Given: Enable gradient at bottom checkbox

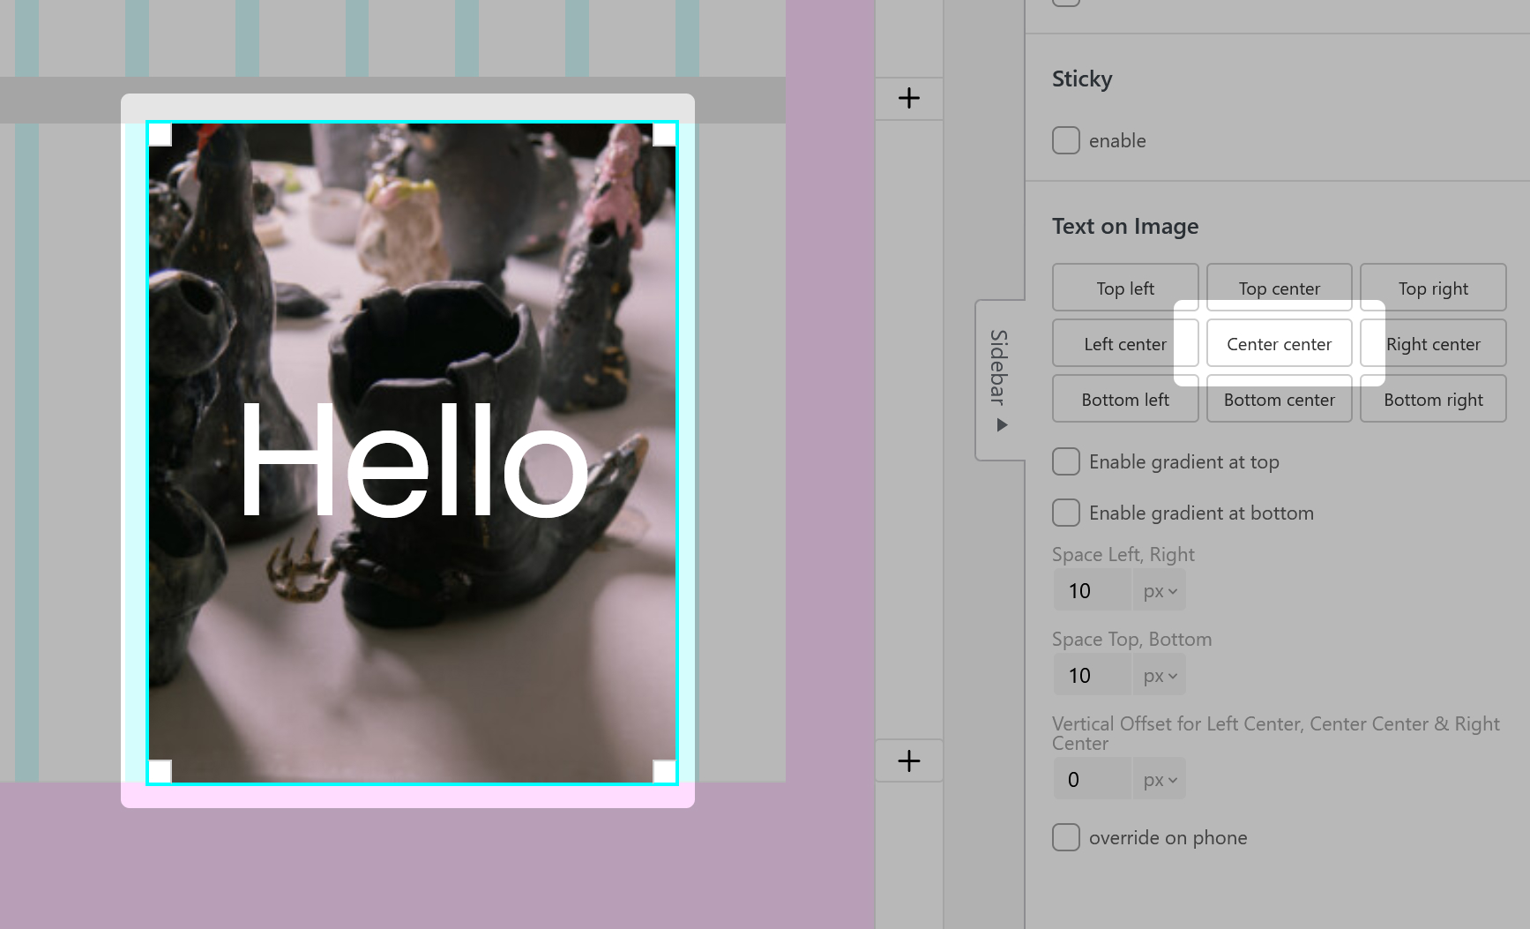Looking at the screenshot, I should coord(1065,513).
